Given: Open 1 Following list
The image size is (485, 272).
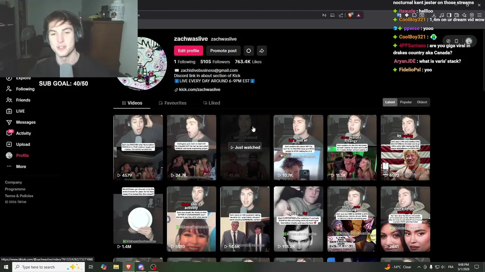Looking at the screenshot, I should (x=185, y=62).
